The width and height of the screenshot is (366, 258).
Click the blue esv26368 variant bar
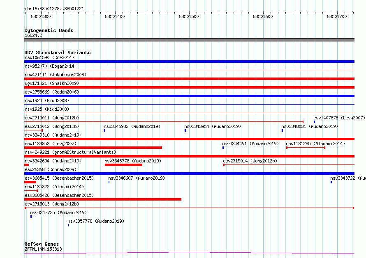pos(189,174)
